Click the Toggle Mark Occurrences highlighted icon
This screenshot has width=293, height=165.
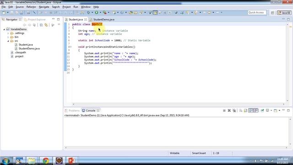coord(155,12)
